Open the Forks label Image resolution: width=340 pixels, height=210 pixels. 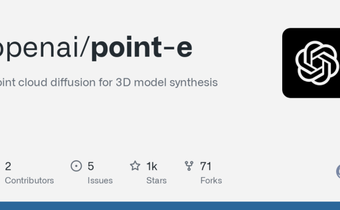211,180
